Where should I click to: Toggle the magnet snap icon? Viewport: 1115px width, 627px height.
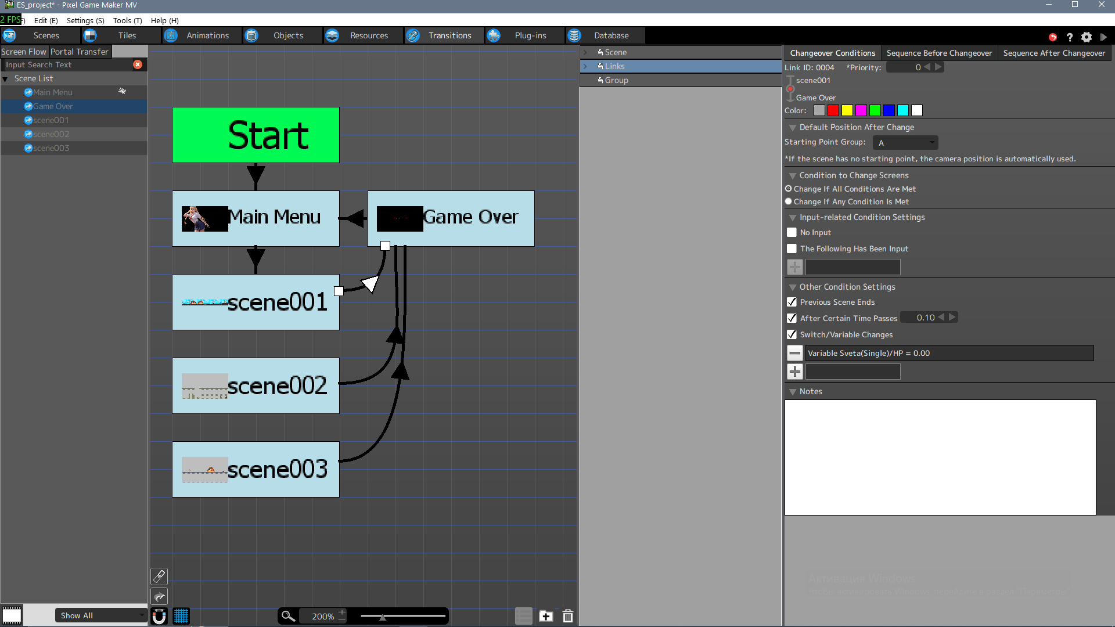(159, 616)
